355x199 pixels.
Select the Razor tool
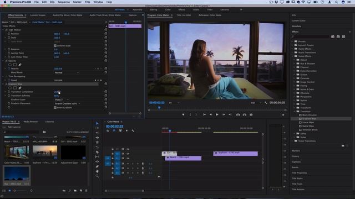[x=97, y=152]
